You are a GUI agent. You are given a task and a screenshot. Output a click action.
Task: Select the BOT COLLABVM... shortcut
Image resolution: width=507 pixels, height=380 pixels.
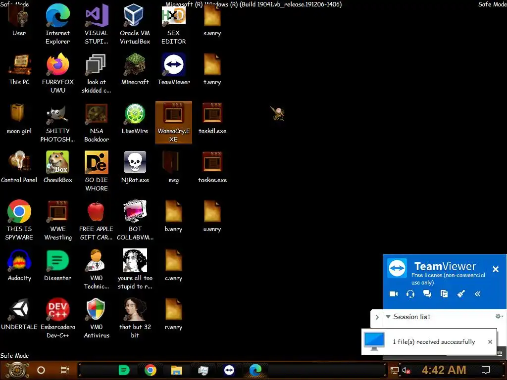point(135,221)
